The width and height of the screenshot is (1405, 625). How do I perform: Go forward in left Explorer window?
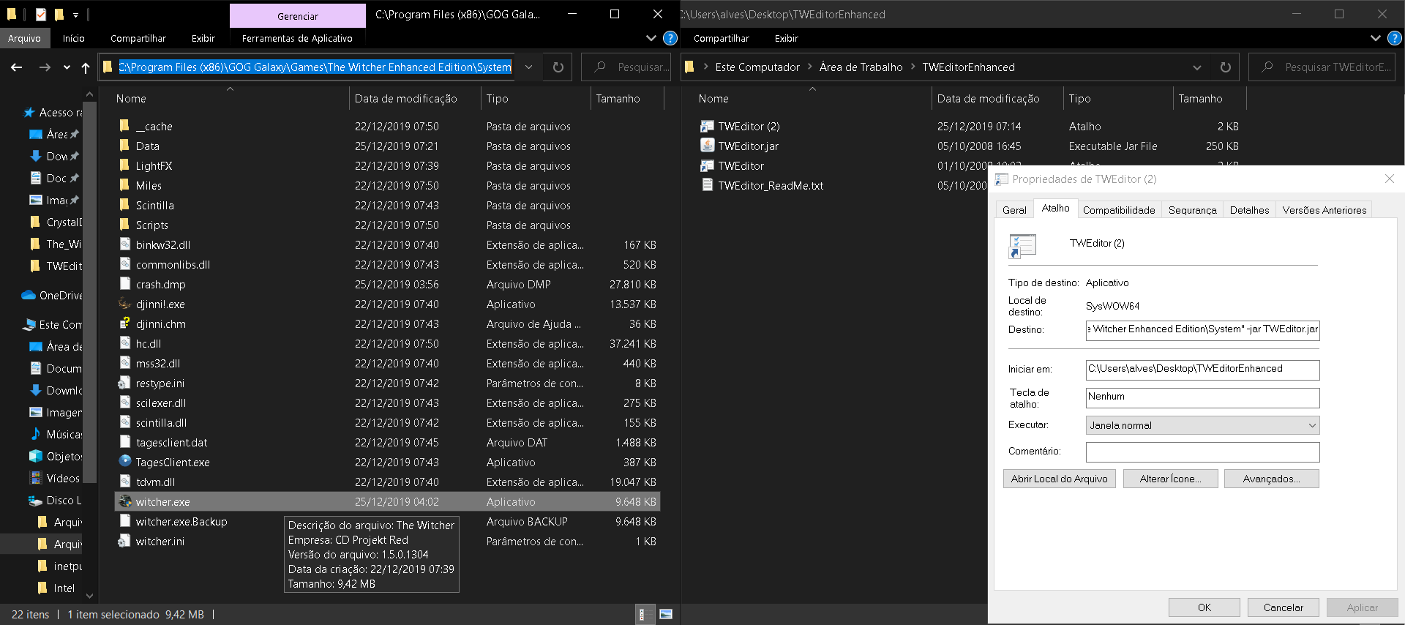(x=45, y=67)
